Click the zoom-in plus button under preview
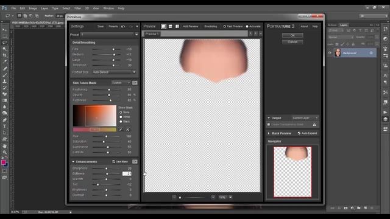390x219 pixels. click(213, 197)
